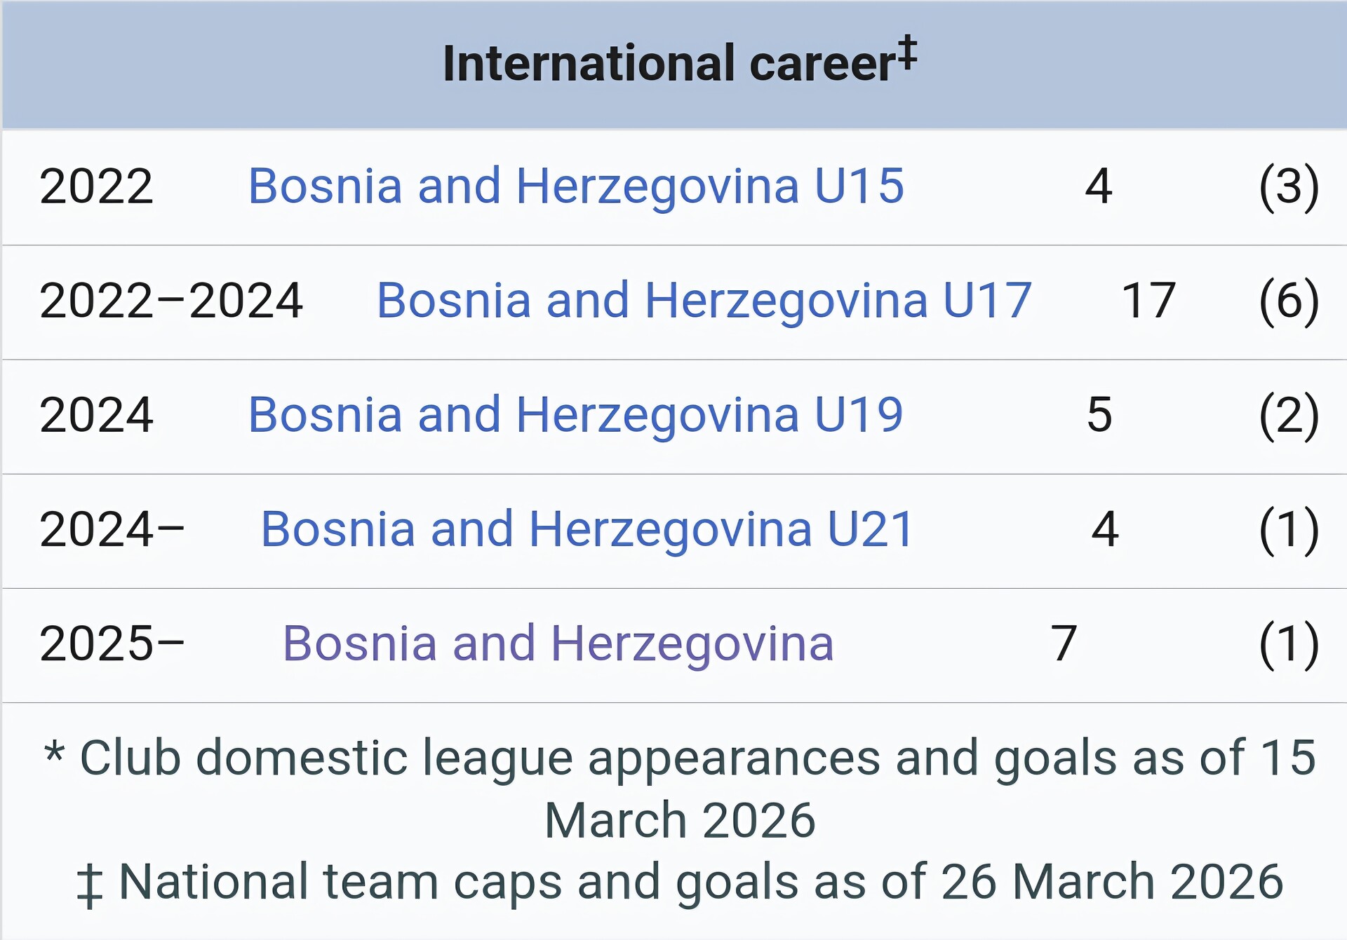Click the 17 caps value for U17
This screenshot has height=940, width=1347.
pos(1148,301)
